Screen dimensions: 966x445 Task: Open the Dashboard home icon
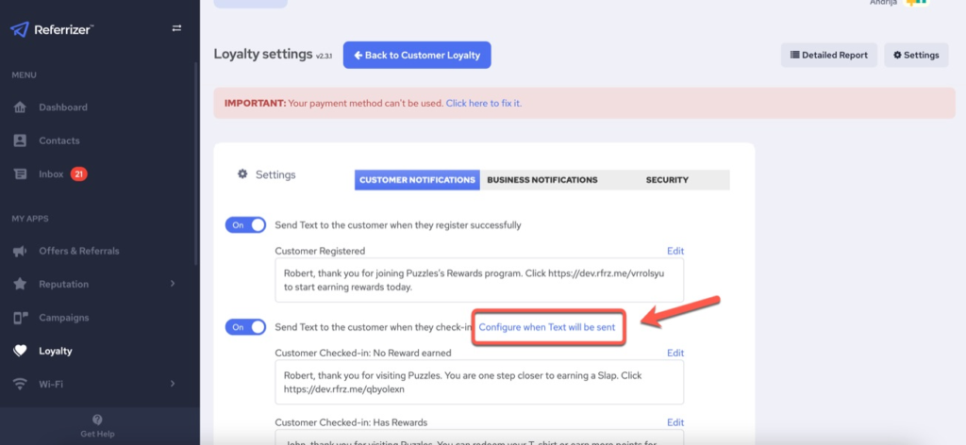click(x=20, y=107)
